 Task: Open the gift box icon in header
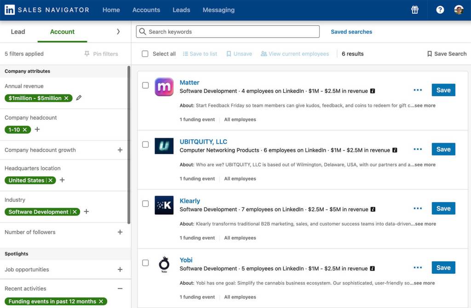415,10
